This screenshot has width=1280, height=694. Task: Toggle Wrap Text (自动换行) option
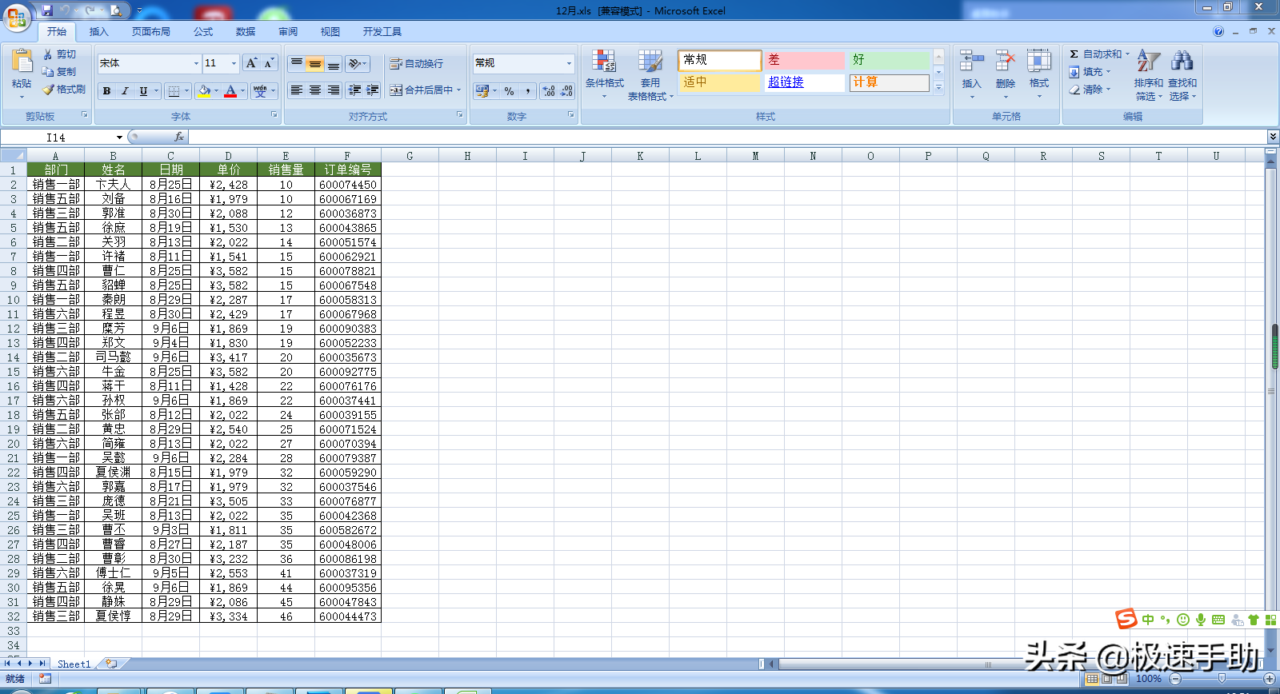tap(416, 64)
